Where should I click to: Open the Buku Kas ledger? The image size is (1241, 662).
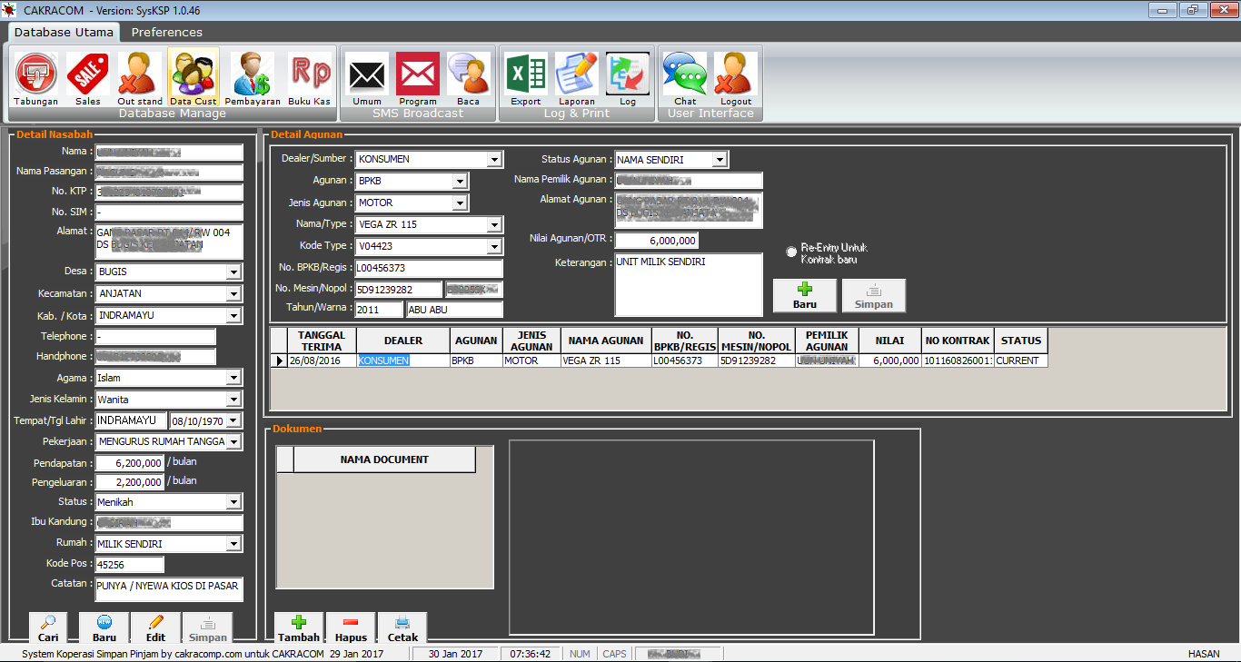point(310,76)
